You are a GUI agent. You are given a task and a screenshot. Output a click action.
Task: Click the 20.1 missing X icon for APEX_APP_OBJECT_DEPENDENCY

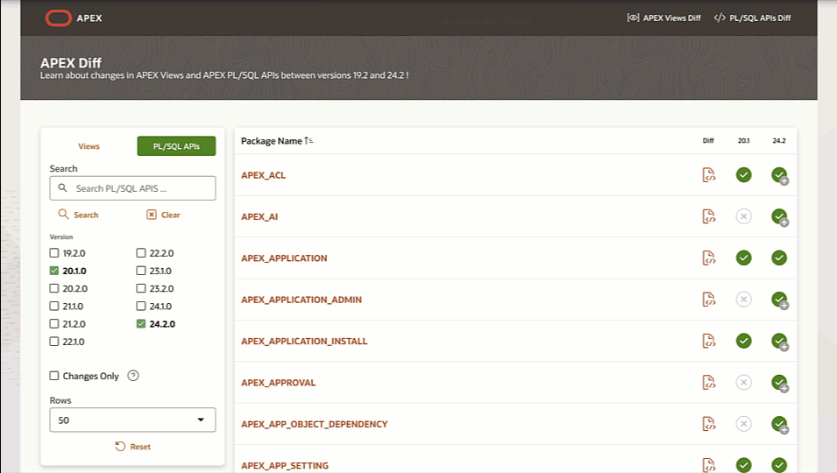click(743, 424)
